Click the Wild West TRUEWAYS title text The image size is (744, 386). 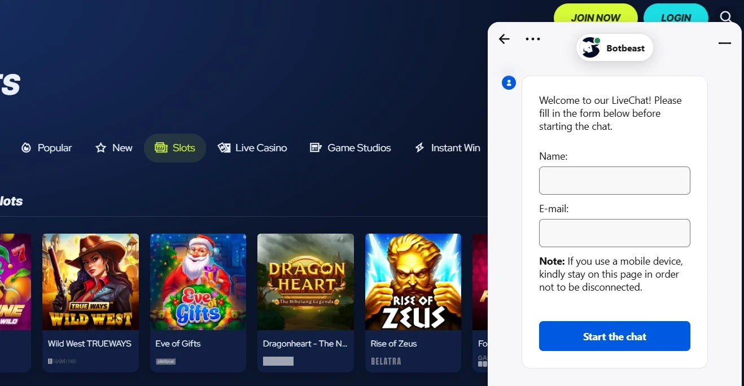[90, 343]
